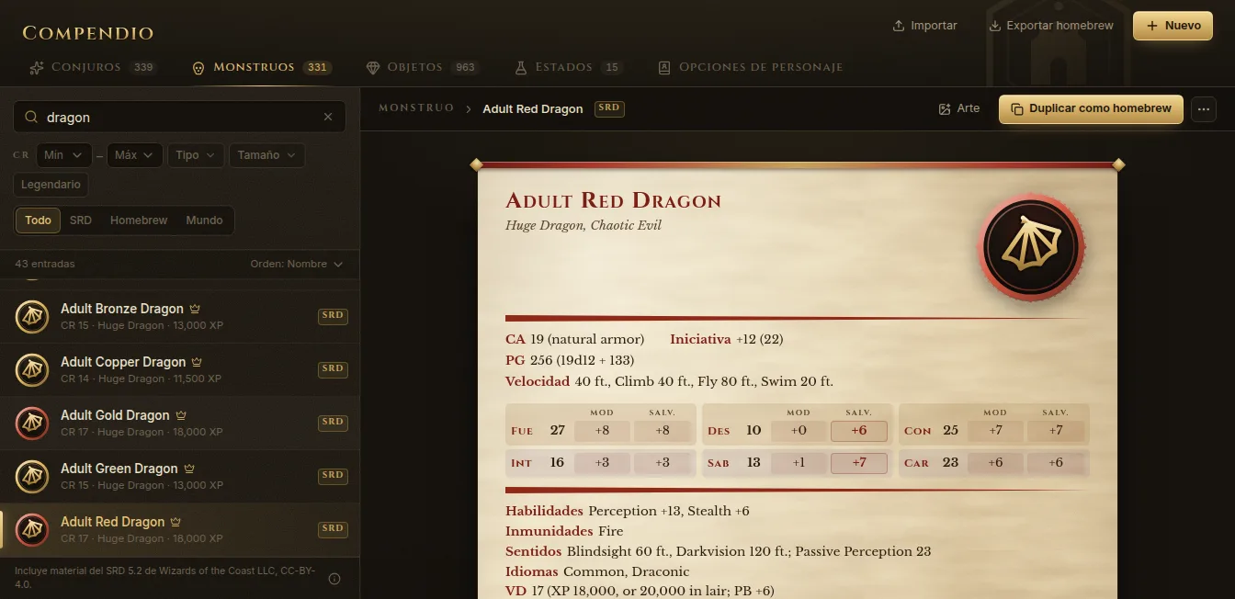This screenshot has width=1235, height=599.
Task: Click in the dragon search field
Action: tap(179, 118)
